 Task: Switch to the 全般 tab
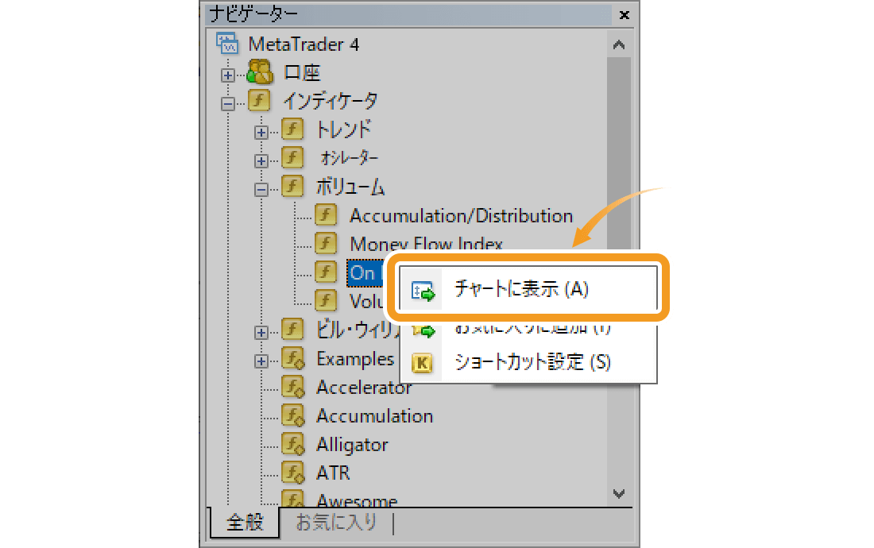pyautogui.click(x=245, y=523)
